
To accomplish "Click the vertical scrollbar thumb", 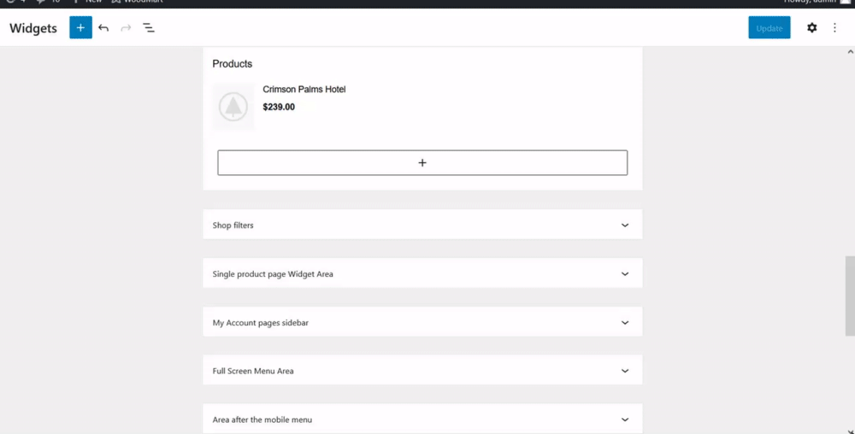I will (849, 295).
